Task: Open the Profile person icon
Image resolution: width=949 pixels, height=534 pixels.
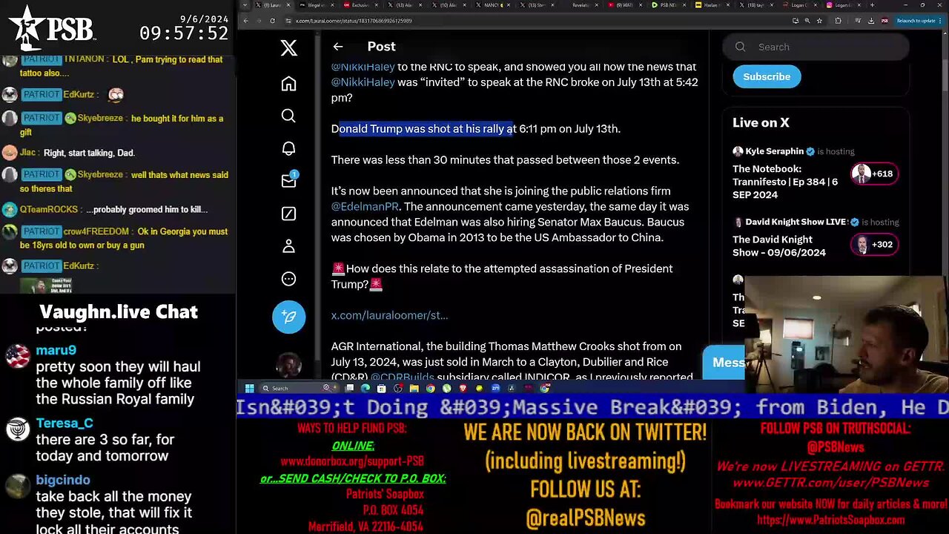Action: tap(289, 246)
